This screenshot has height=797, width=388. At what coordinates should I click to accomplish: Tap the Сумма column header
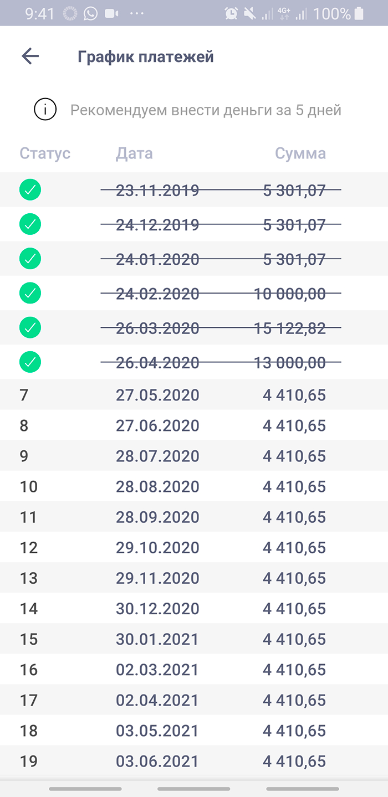click(x=300, y=153)
